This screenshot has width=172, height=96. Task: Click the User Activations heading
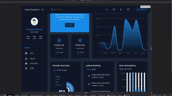127,66
